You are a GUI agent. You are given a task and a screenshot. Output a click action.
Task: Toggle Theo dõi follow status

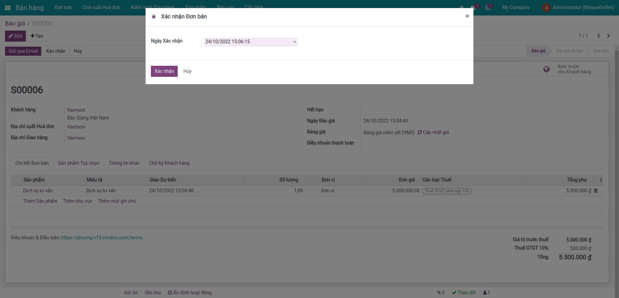click(x=464, y=293)
